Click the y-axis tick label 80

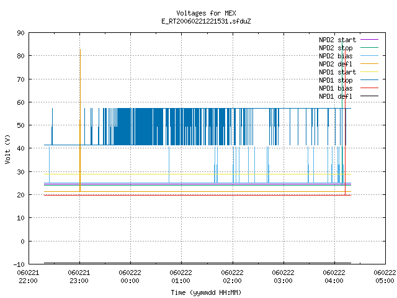pos(20,56)
